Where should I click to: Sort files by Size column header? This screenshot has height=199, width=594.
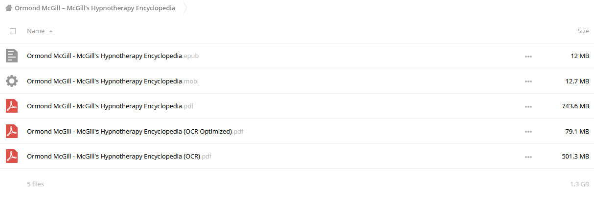(583, 31)
